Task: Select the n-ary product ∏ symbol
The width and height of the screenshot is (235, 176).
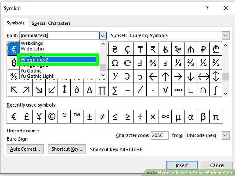Action: (x=102, y=90)
